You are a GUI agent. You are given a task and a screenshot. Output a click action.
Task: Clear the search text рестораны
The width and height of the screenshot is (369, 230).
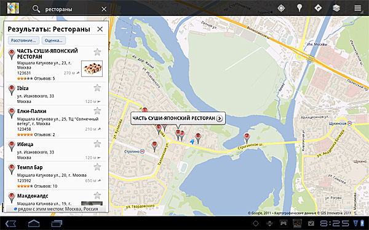[x=104, y=9]
